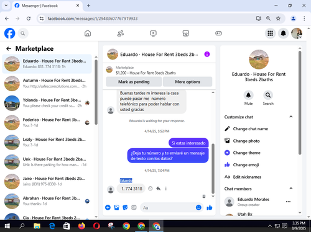Click More options button
The width and height of the screenshot is (311, 232).
tap(187, 82)
